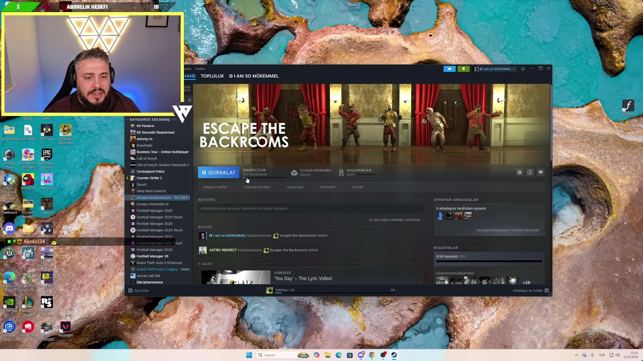Open the Rehberler tab
Screen dimensions: 643x361
(328, 187)
